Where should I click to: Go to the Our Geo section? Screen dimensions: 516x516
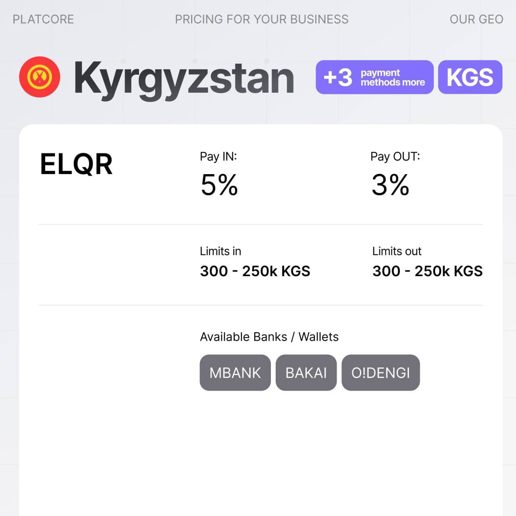476,19
